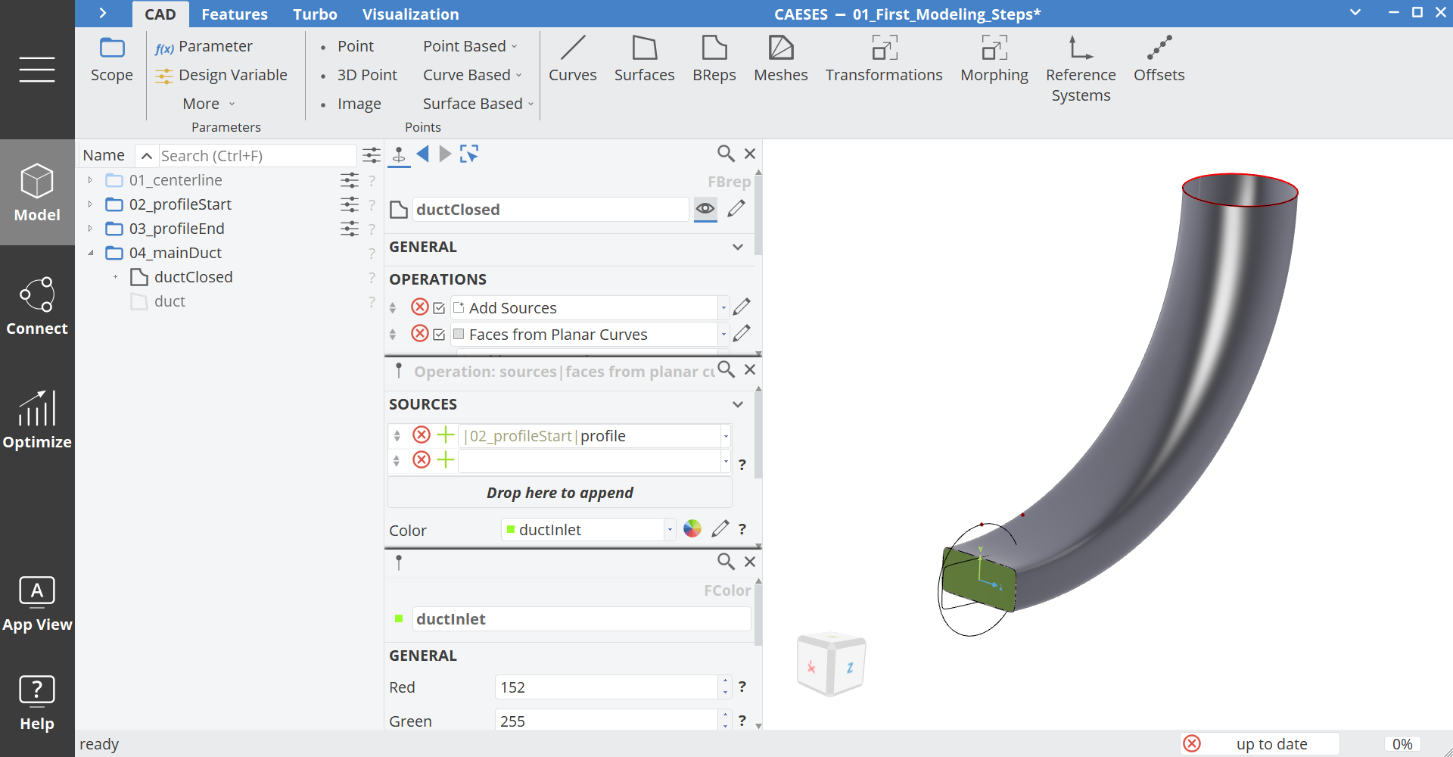Image resolution: width=1453 pixels, height=757 pixels.
Task: Open the color wheel picker for ductInlet
Action: [x=692, y=528]
